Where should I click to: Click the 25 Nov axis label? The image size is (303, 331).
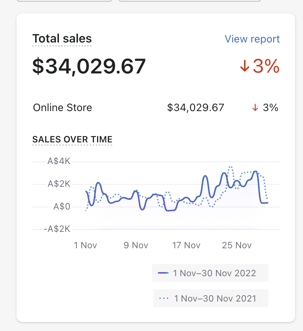pos(237,245)
